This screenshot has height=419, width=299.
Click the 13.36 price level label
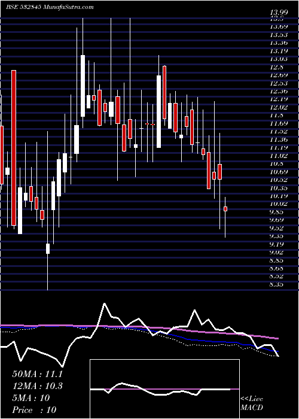pos(278,42)
